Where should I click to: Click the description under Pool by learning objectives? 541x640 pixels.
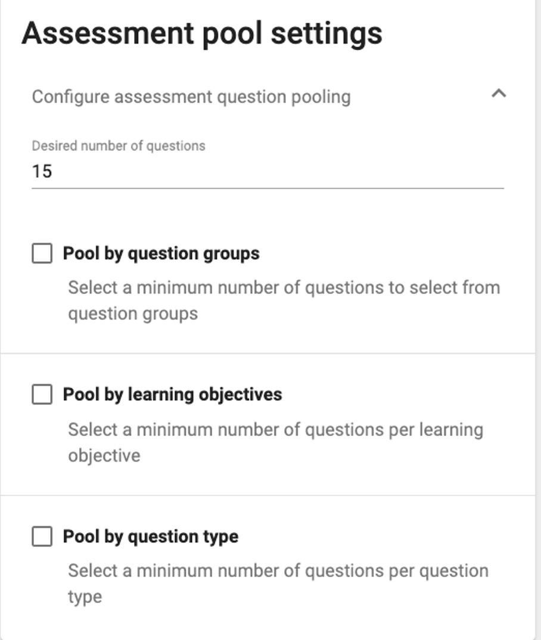(275, 430)
